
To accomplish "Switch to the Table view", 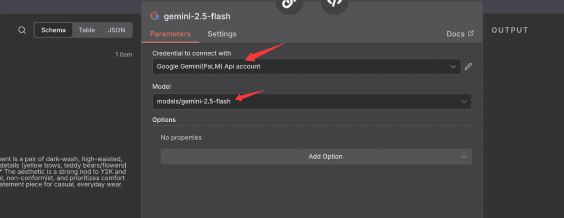I will (x=87, y=30).
